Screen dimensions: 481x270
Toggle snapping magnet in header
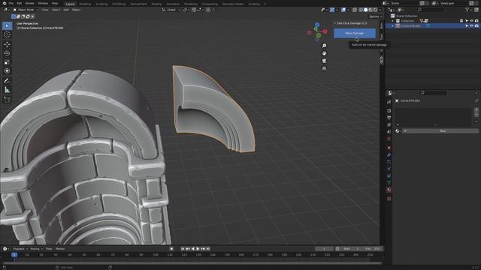[194, 10]
